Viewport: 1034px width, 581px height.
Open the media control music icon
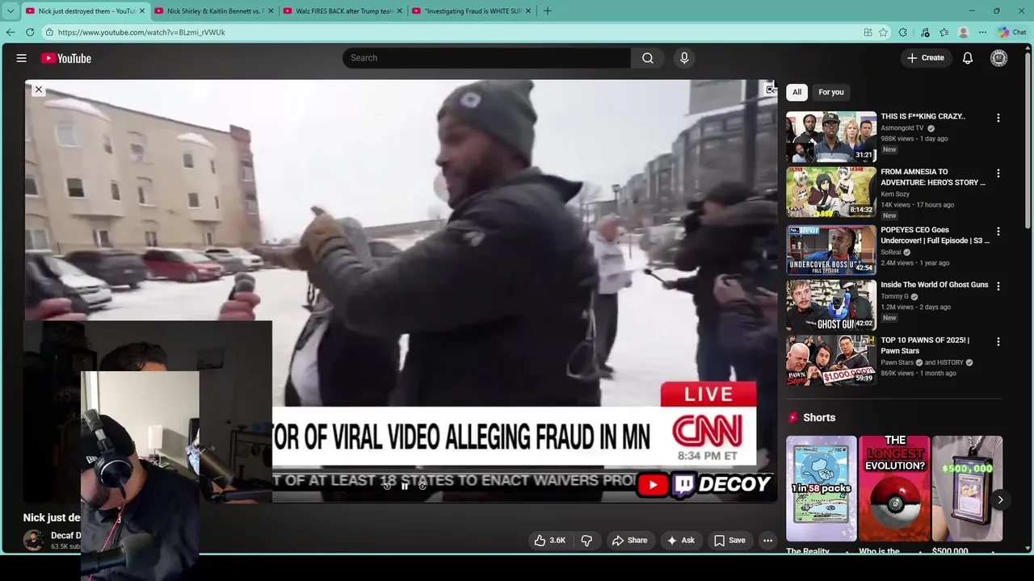tap(925, 32)
